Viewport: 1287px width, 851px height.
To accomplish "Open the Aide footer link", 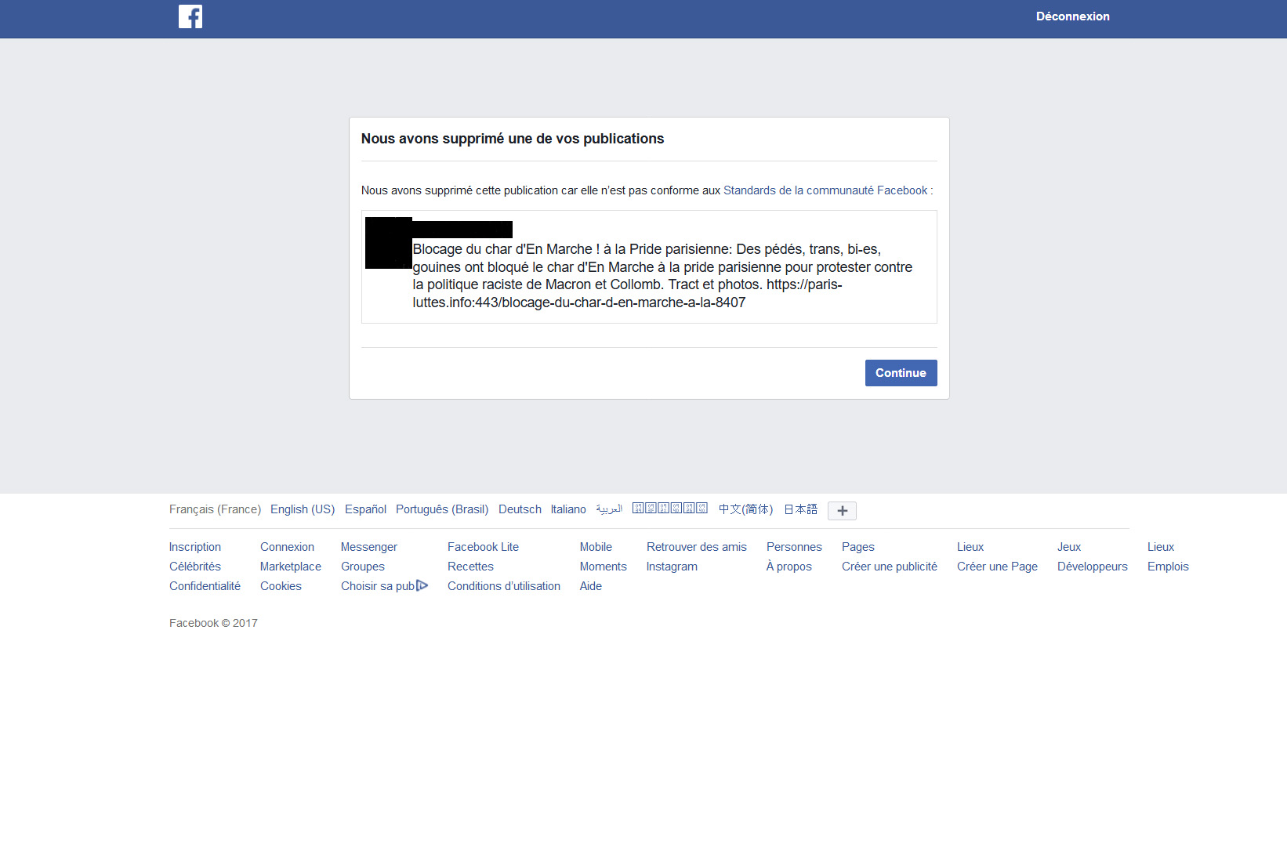I will [591, 586].
